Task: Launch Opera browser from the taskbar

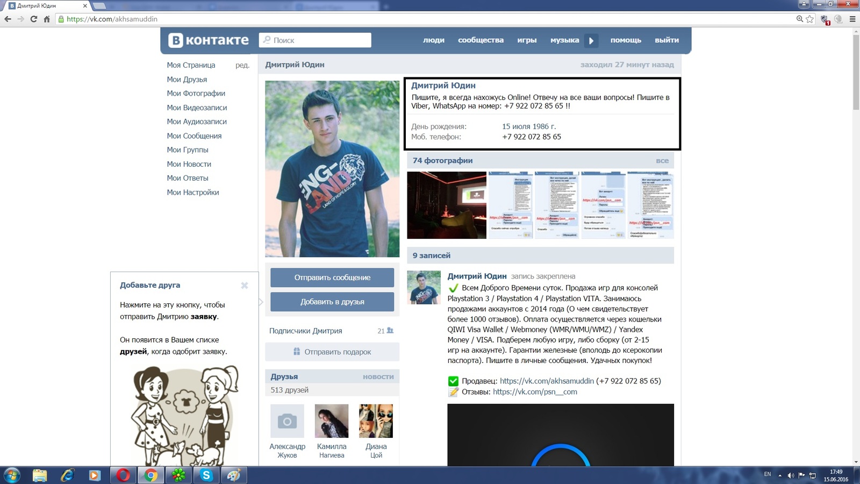Action: click(123, 475)
